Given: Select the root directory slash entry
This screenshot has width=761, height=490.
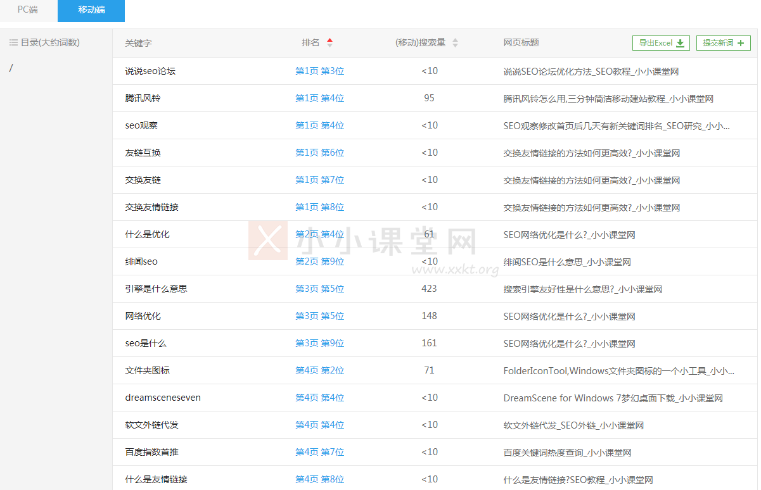Looking at the screenshot, I should tap(11, 68).
